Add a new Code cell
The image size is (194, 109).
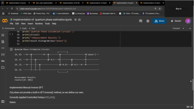[x=23, y=28]
